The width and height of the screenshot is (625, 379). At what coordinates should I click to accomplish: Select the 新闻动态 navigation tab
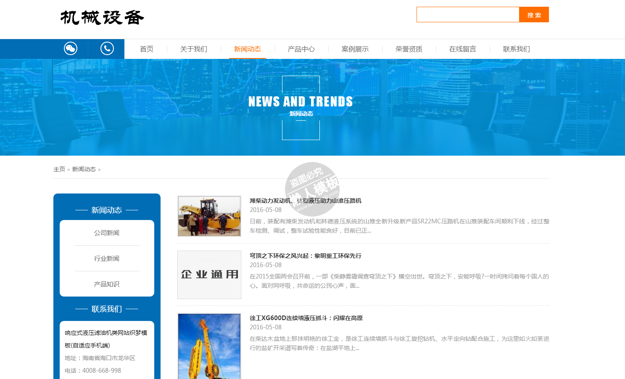pyautogui.click(x=248, y=49)
